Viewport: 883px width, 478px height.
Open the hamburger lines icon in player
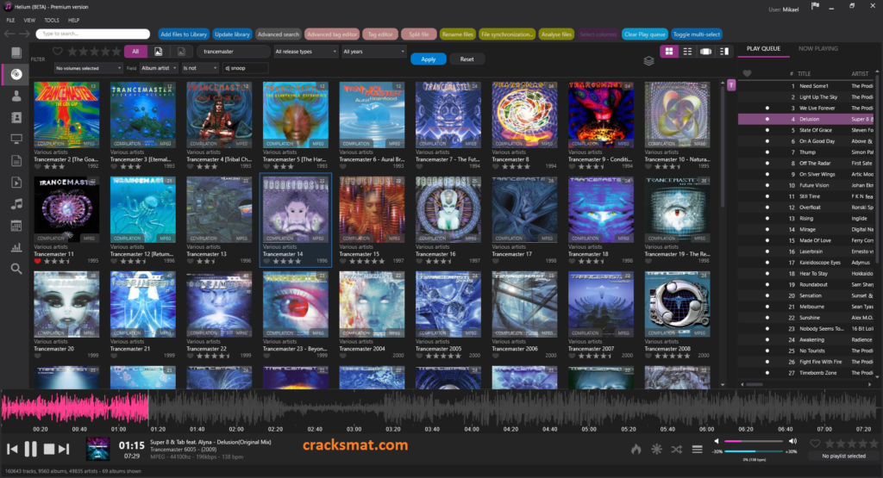[697, 449]
